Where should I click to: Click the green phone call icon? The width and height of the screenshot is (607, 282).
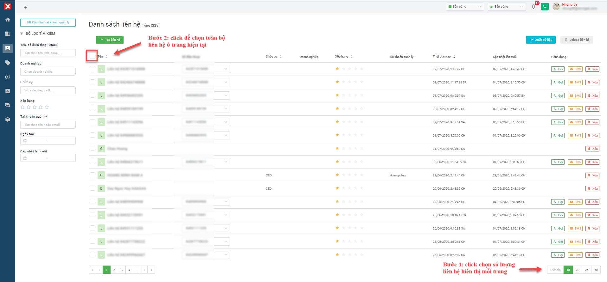545,7
